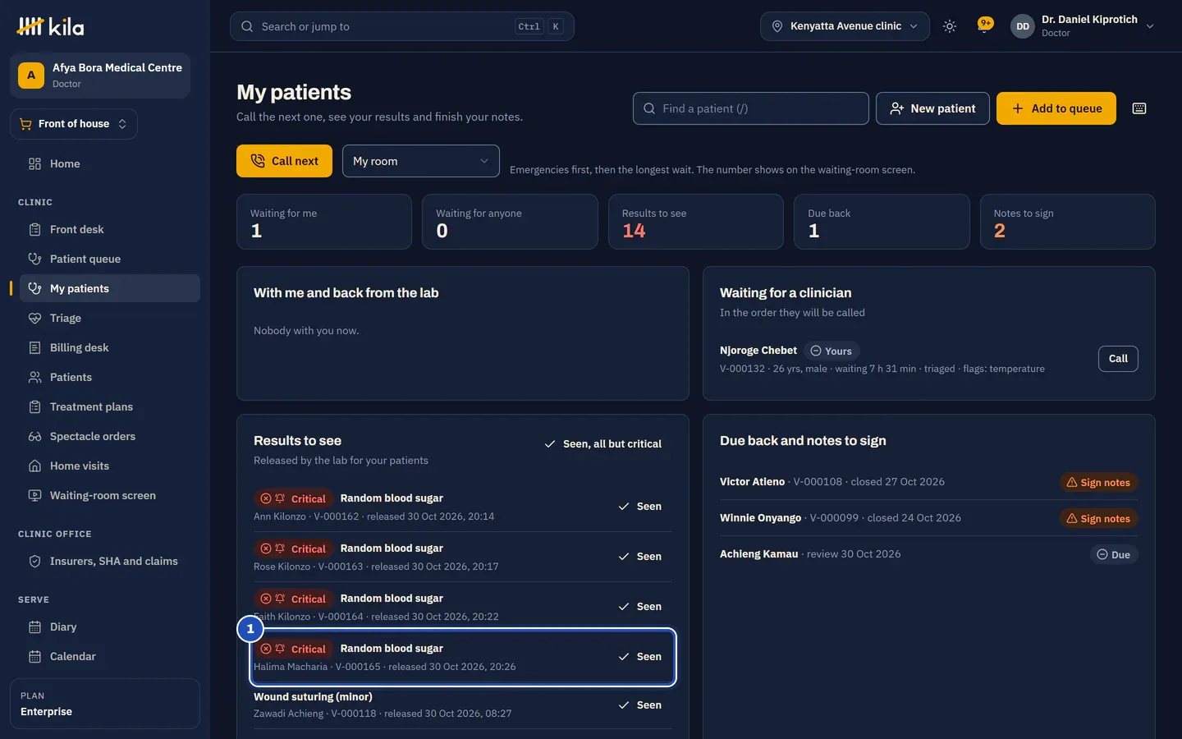
Task: Open Kenyatta Avenue clinic location selector
Action: click(845, 26)
